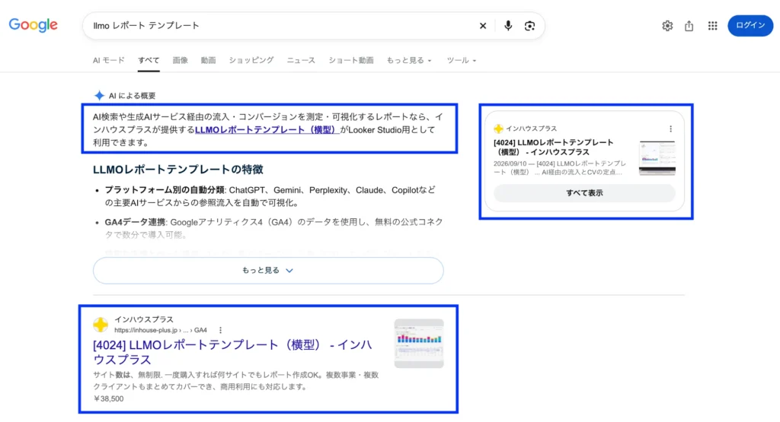Open the source card laptop thumbnail
The image size is (780, 422).
tap(657, 158)
